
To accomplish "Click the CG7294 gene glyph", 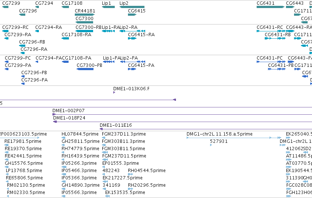I will point(37,7).
